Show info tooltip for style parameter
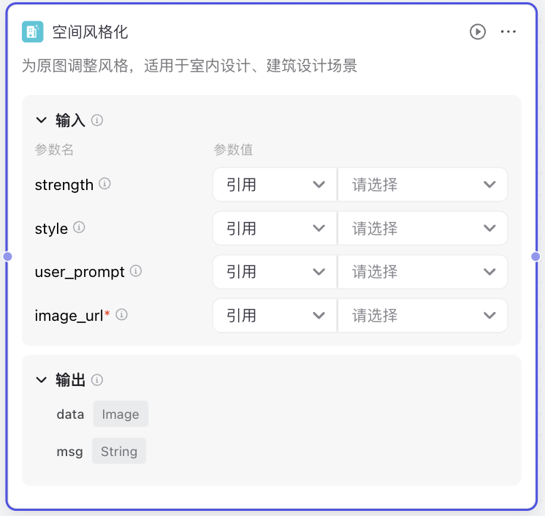The height and width of the screenshot is (516, 545). point(79,227)
